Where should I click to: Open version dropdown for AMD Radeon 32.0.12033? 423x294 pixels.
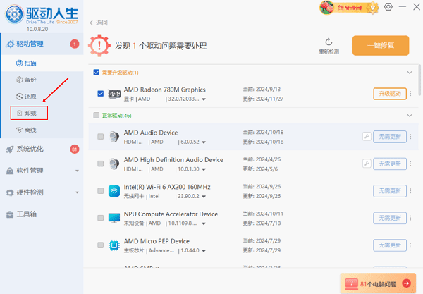(204, 99)
